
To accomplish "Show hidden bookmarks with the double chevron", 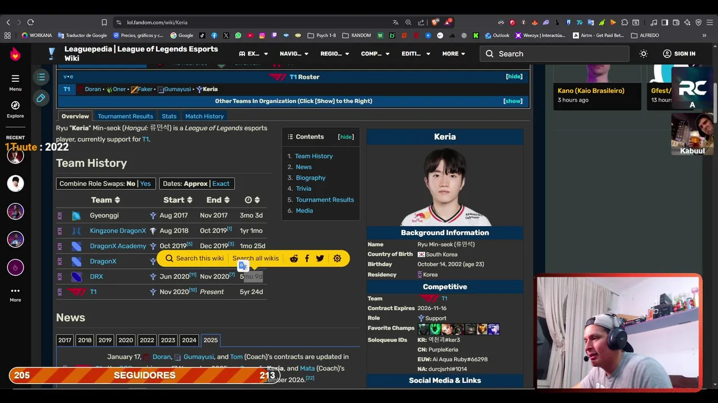I will click(705, 35).
